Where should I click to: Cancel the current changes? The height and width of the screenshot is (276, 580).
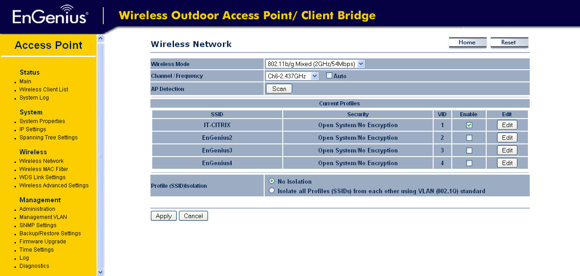coord(193,216)
